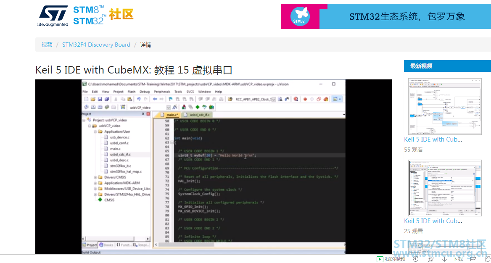Open the Peripherals menu in Keil
The height and width of the screenshot is (263, 491).
162,92
